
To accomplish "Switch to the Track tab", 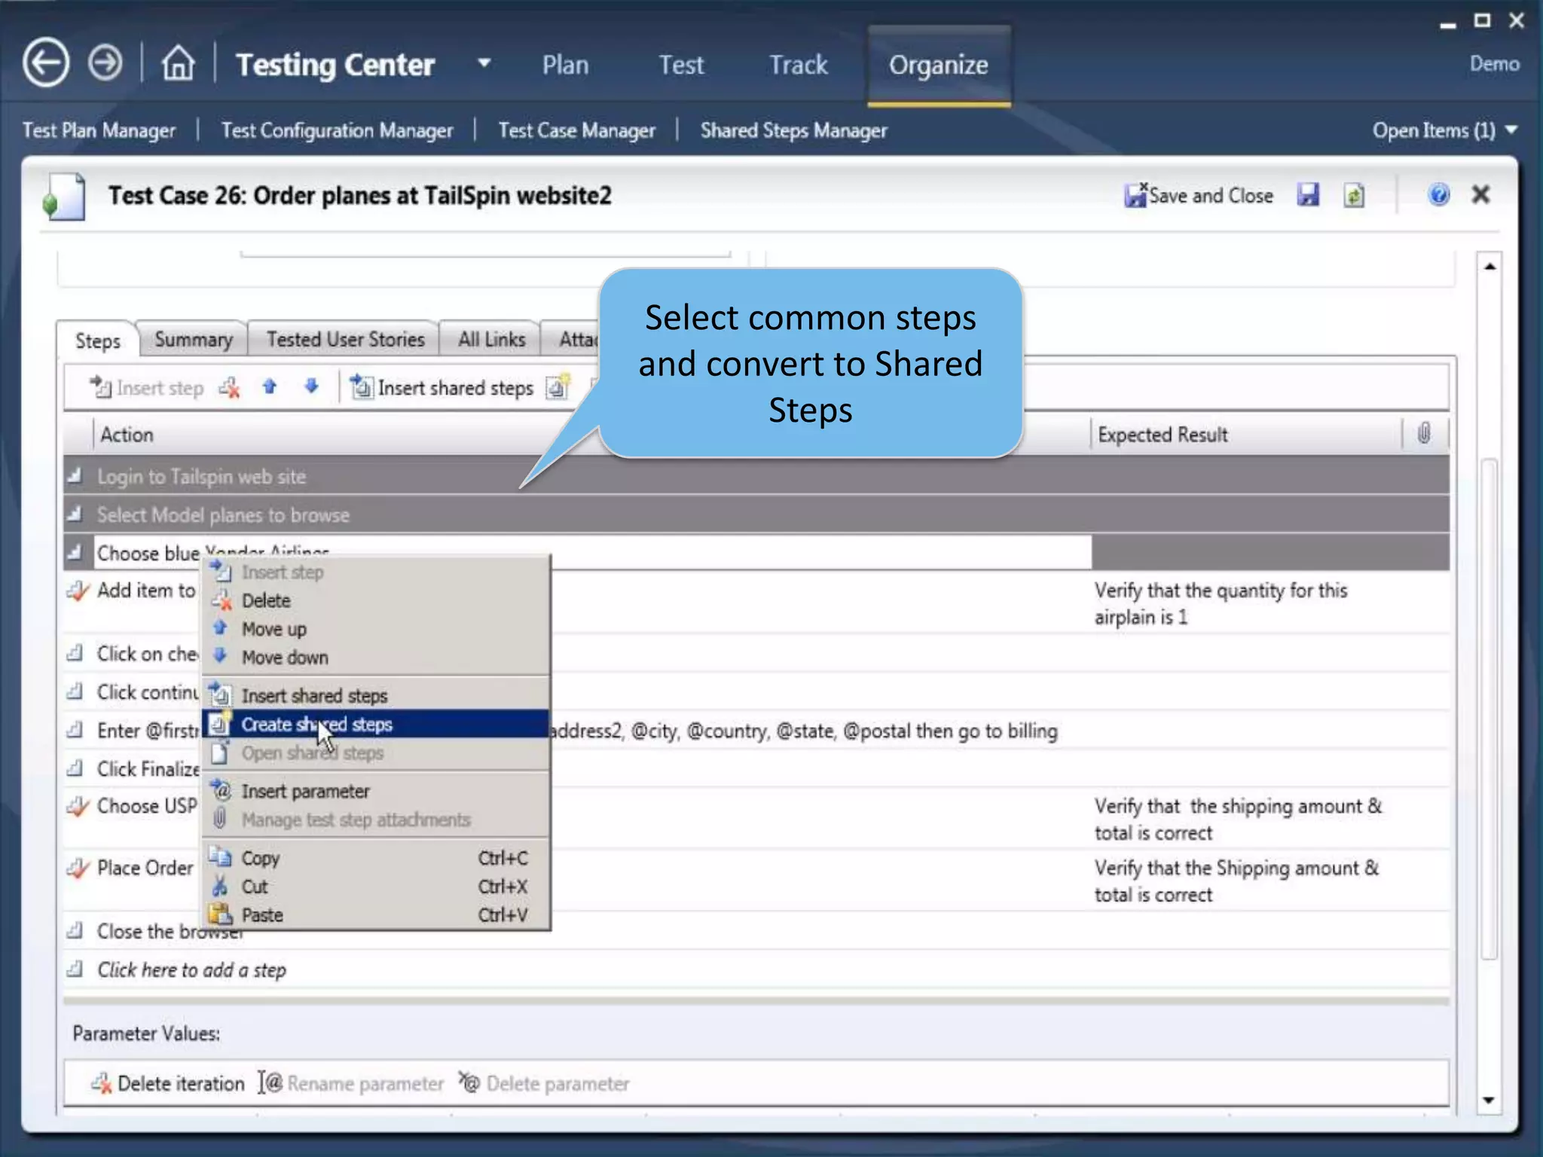I will tap(798, 66).
